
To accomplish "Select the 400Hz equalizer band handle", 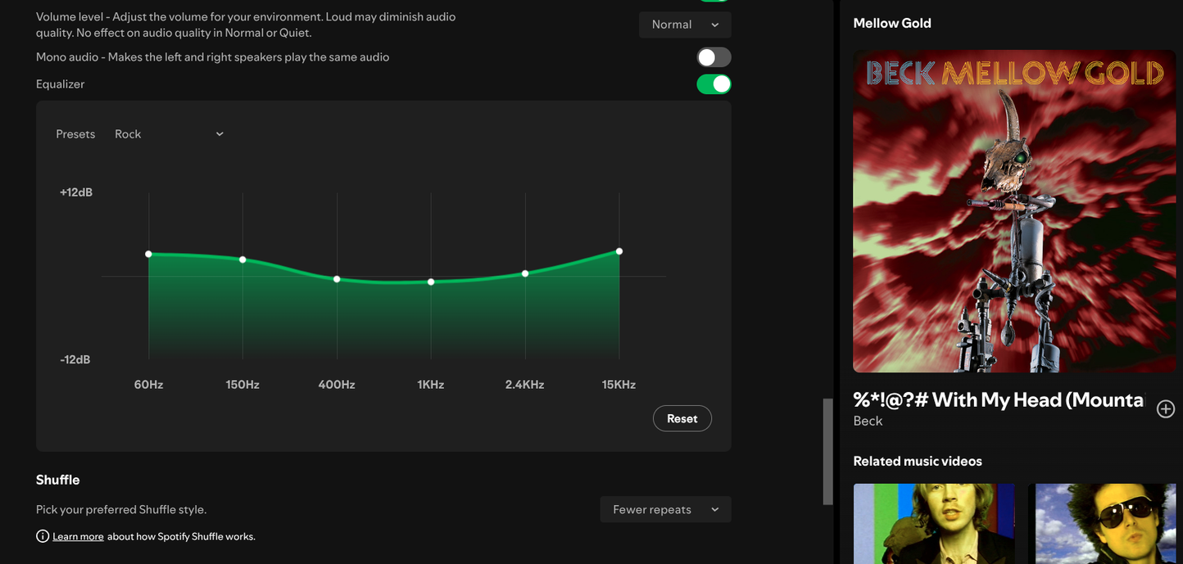I will click(x=337, y=279).
